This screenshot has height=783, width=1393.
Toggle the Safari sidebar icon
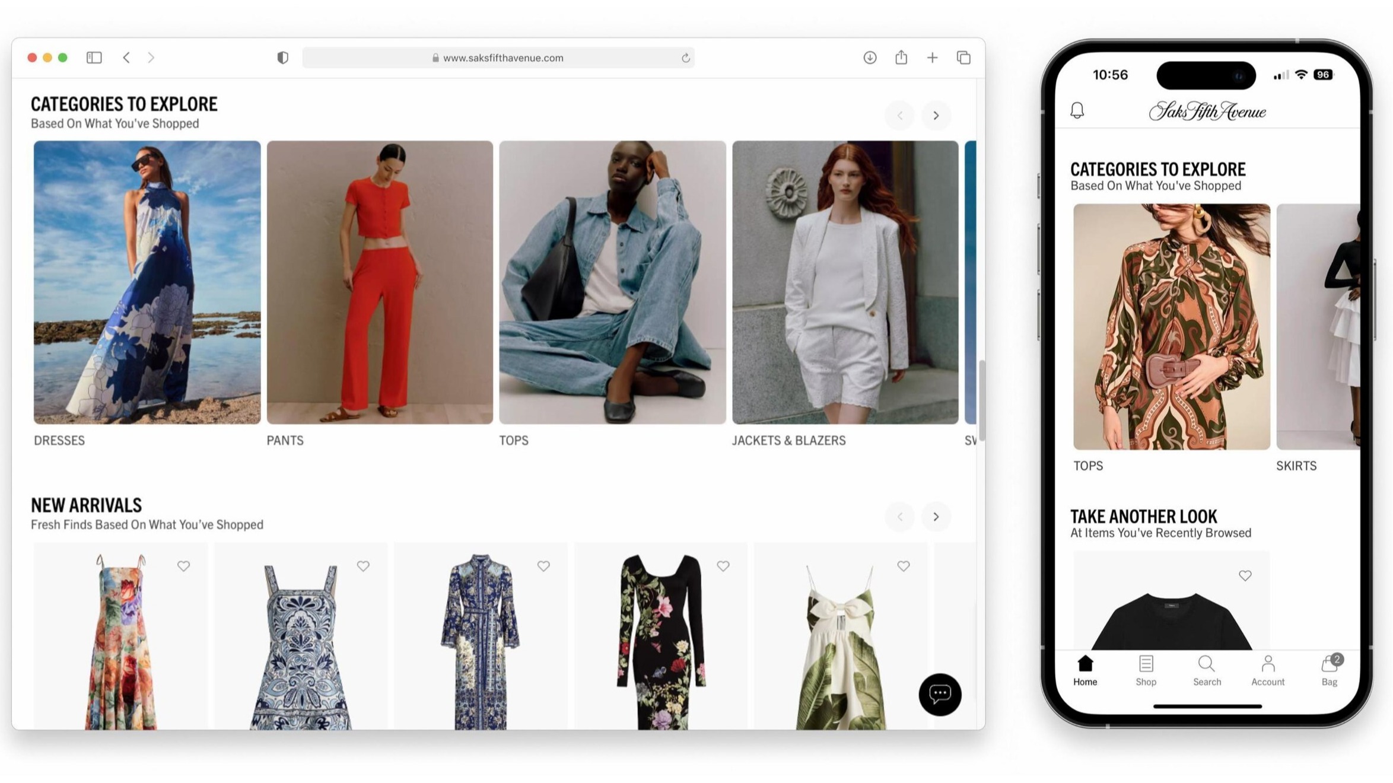pos(94,58)
